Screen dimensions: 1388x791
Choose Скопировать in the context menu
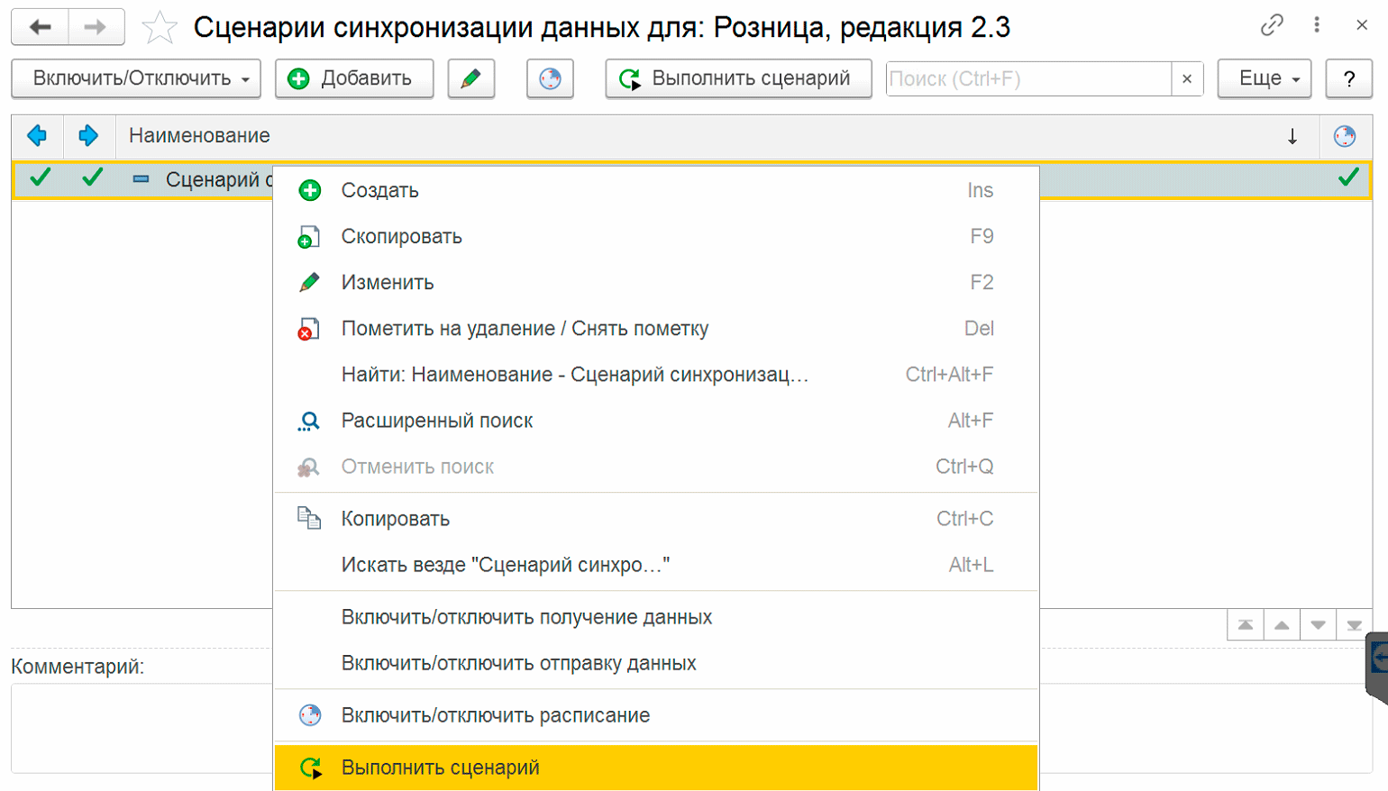click(656, 236)
